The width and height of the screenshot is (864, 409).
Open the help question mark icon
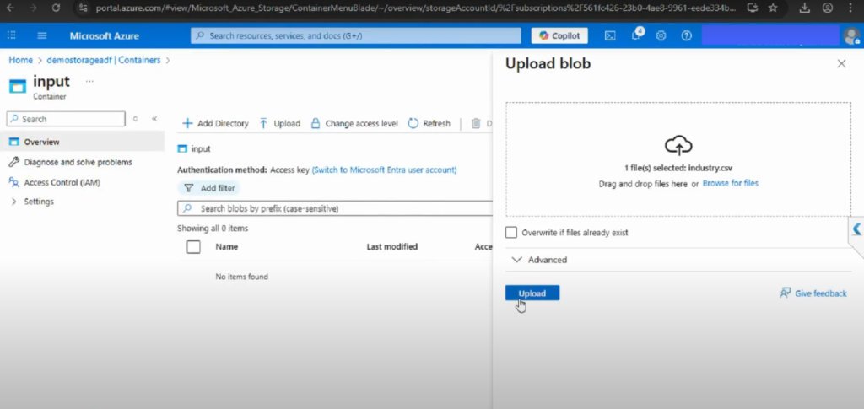click(x=686, y=35)
